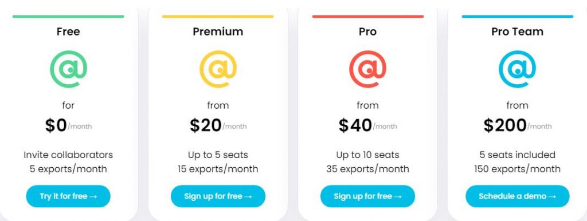The image size is (587, 221).
Task: Click the $200/month price
Action: (x=518, y=125)
